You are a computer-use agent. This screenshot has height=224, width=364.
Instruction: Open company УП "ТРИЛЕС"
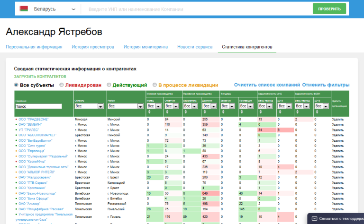click(29, 130)
